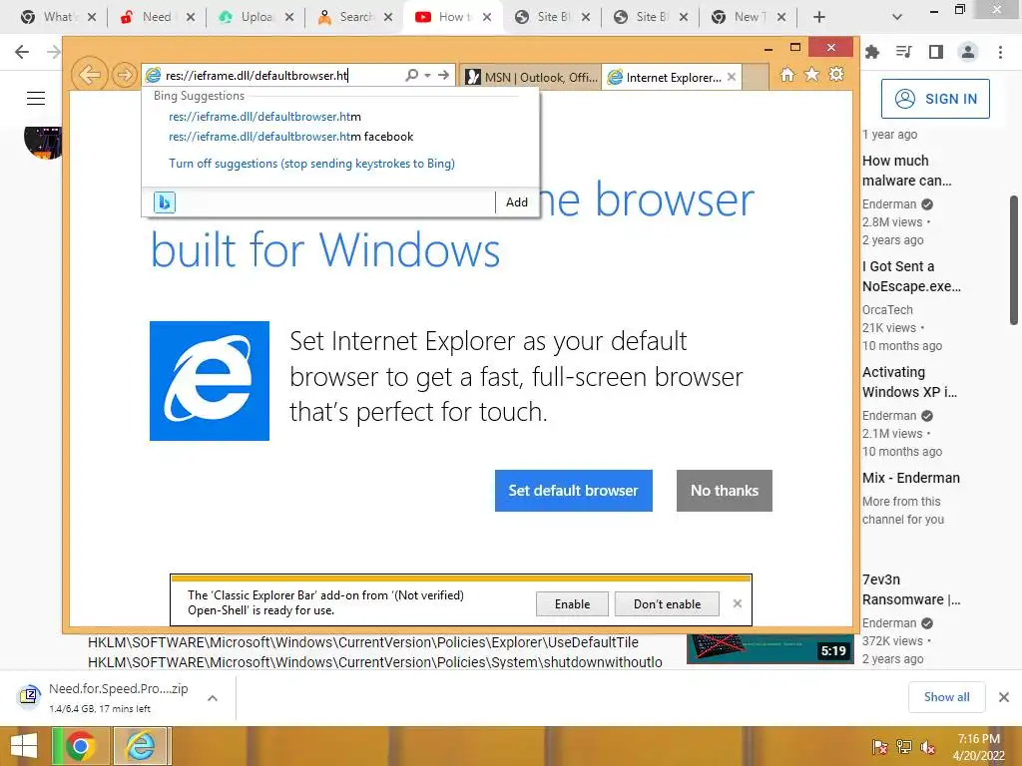Open Chrome Extensions puzzle icon
This screenshot has height=766, width=1022.
[x=872, y=52]
